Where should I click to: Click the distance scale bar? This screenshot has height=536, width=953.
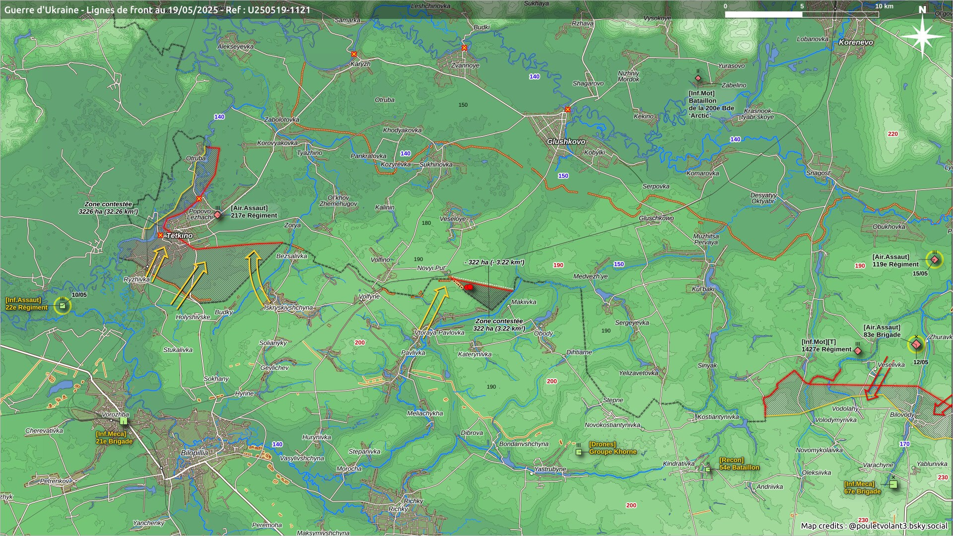[x=802, y=14]
